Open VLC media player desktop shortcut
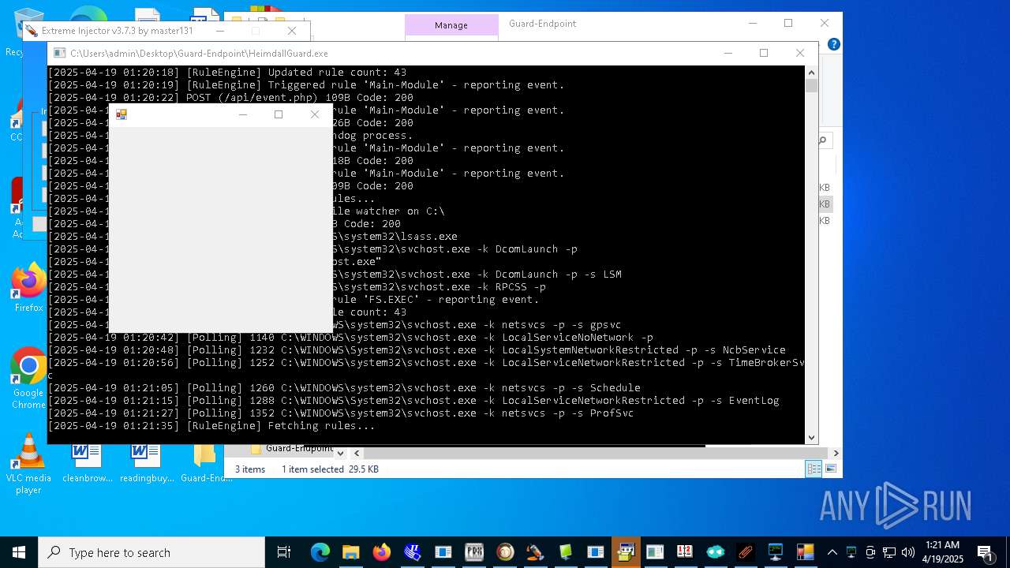This screenshot has height=568, width=1010. [28, 464]
